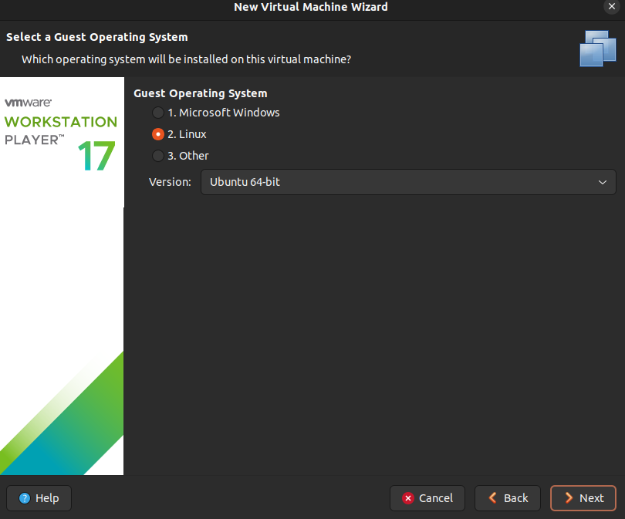Click the VMware Workstation Player 17 logo

click(61, 134)
